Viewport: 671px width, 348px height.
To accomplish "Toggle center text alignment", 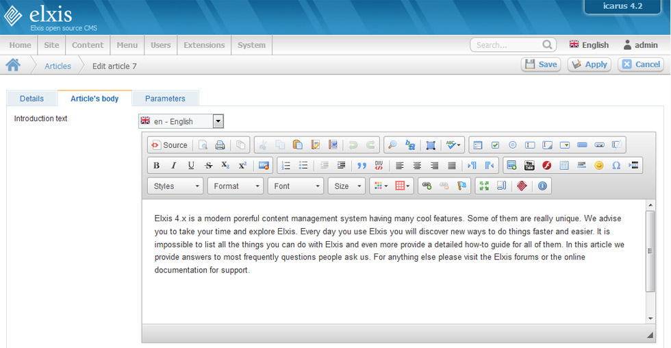I will coord(417,166).
